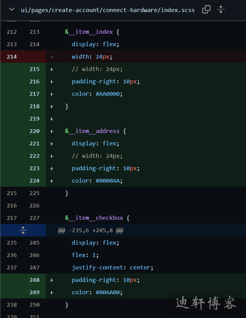Click the "&__item__address {" selector line
Image resolution: width=246 pixels, height=318 pixels.
tap(95, 131)
